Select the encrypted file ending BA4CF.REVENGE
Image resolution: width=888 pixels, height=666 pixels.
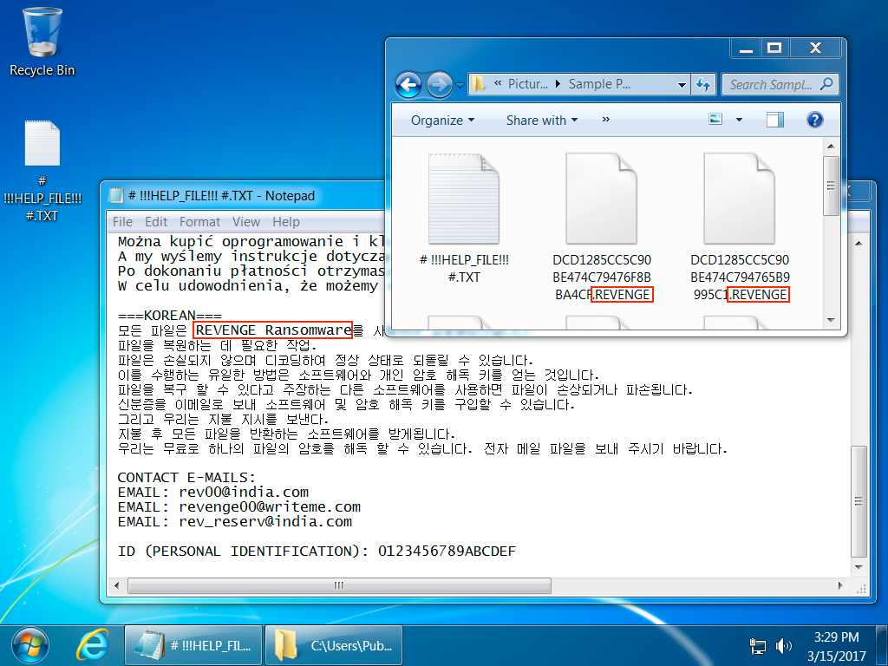[602, 226]
